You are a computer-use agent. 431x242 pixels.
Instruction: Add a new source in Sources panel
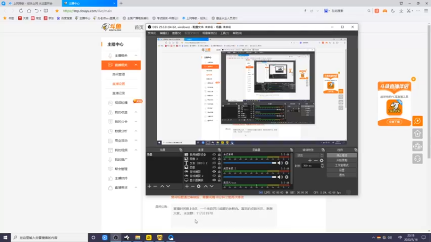pos(187,186)
